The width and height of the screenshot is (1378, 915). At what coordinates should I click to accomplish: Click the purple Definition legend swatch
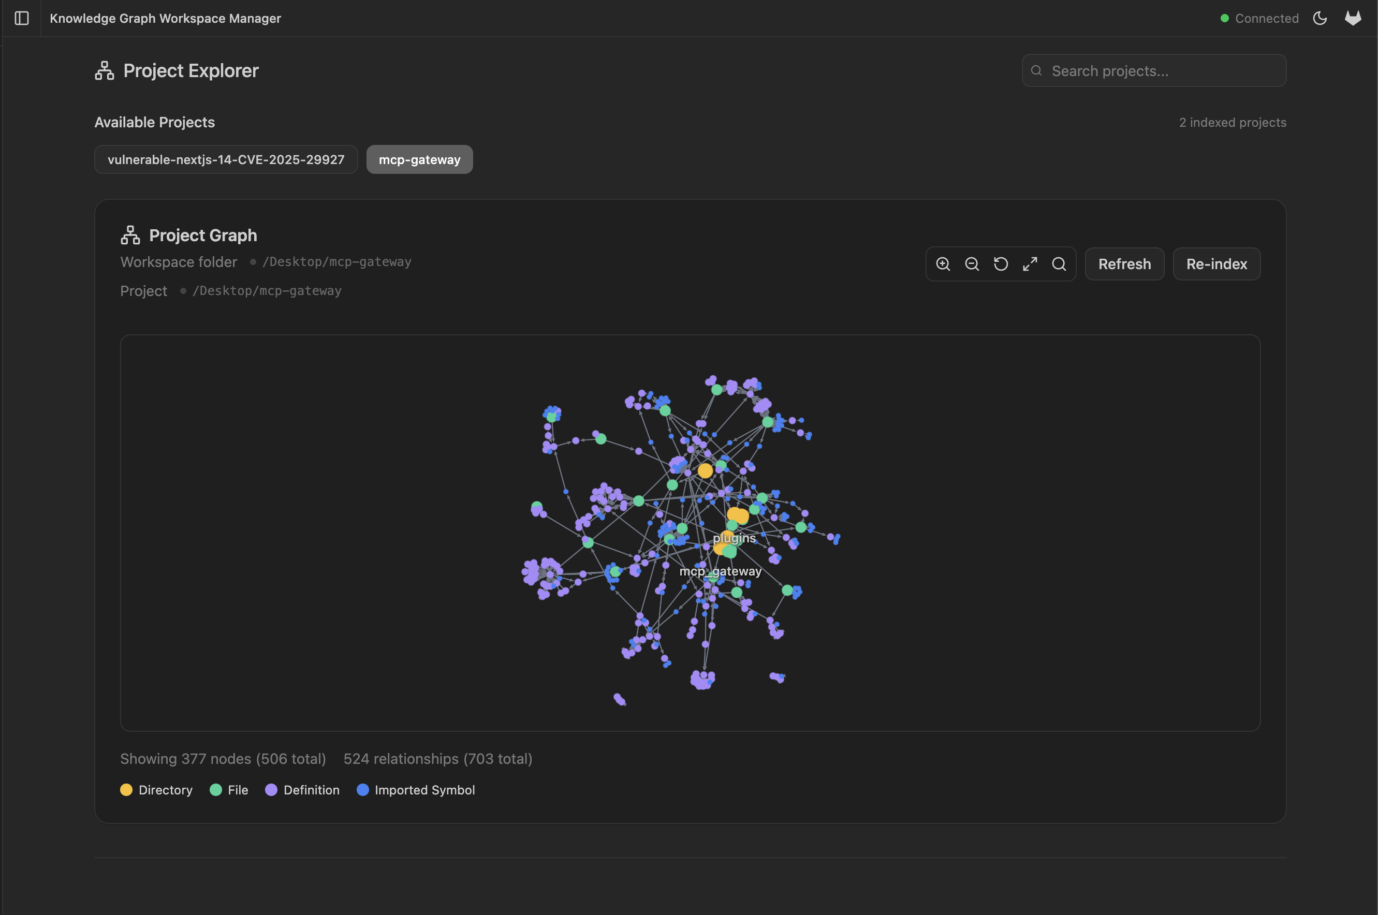(271, 790)
